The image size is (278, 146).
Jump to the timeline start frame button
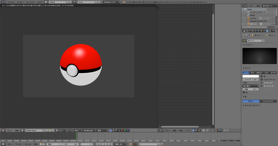[x=97, y=144]
